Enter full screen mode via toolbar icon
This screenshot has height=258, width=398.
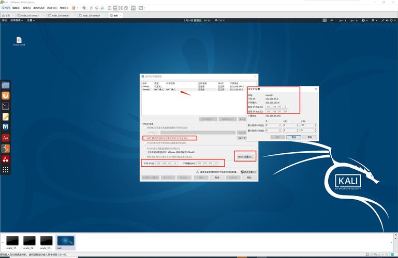[x=121, y=8]
